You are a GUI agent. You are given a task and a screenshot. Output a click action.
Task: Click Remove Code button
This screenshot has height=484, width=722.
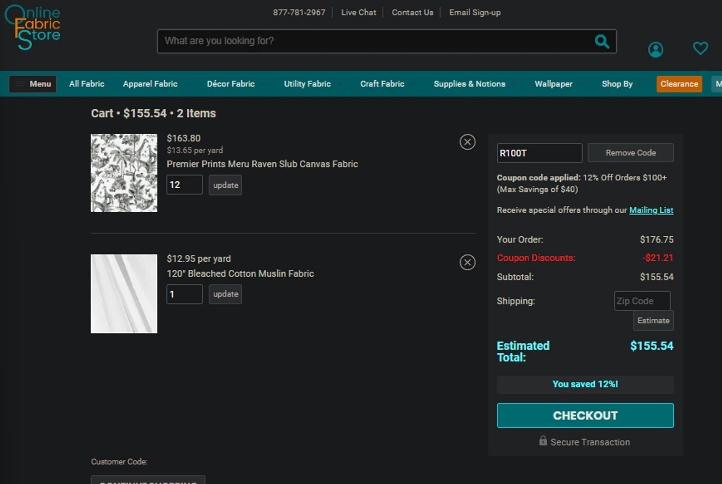tap(631, 153)
